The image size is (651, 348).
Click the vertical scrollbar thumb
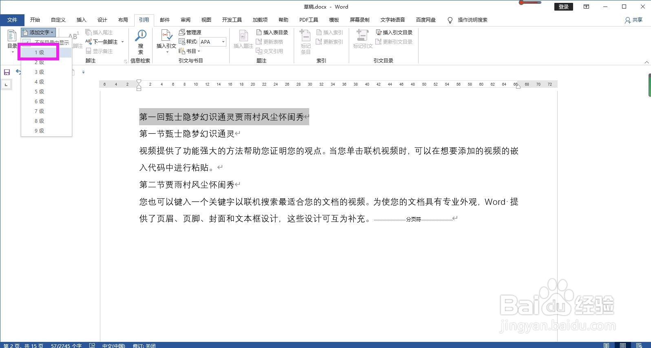tap(649, 85)
